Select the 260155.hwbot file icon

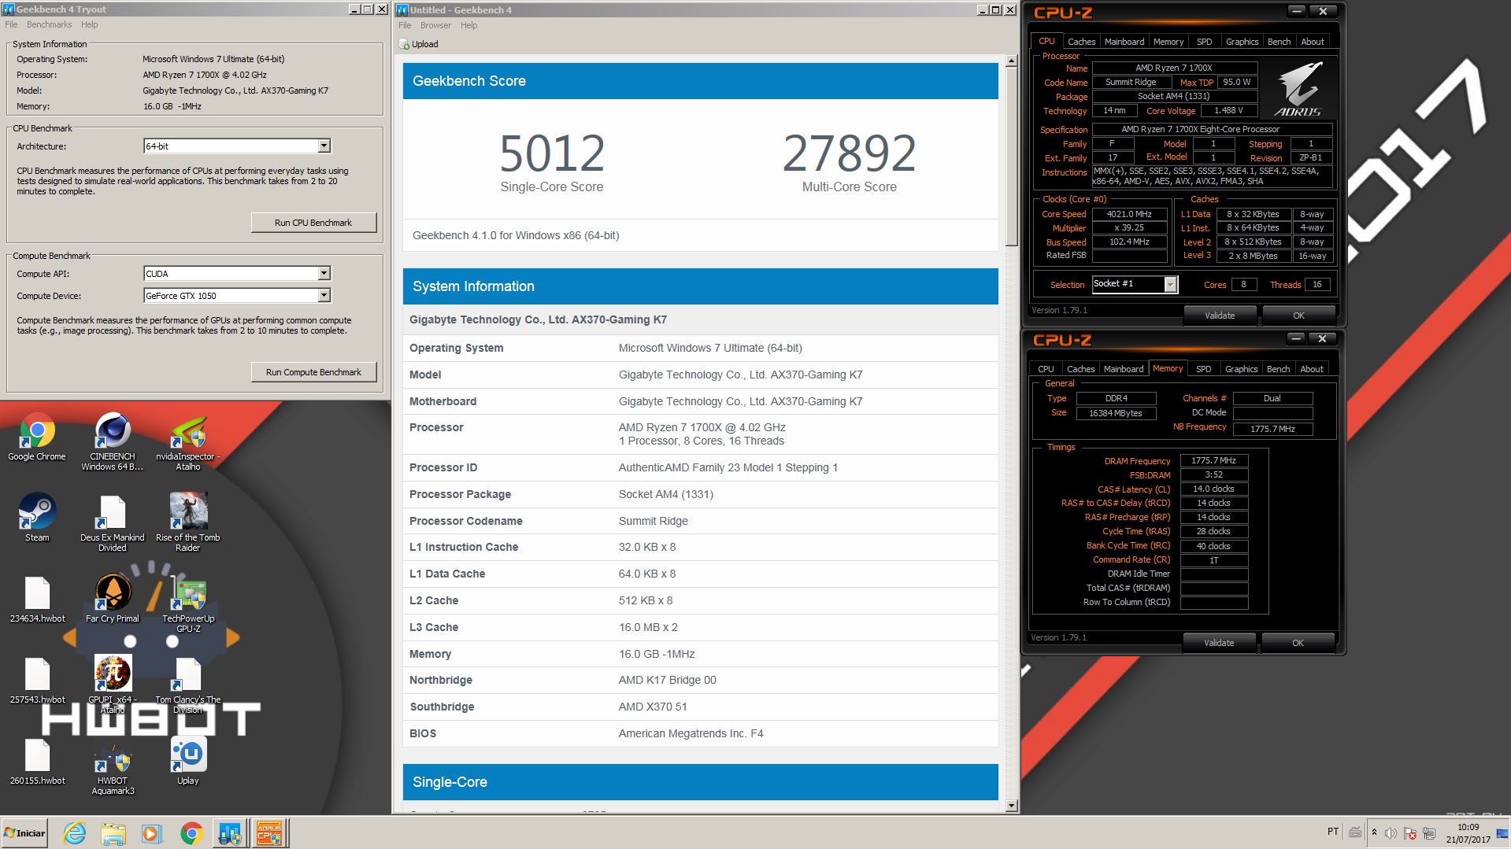(37, 762)
